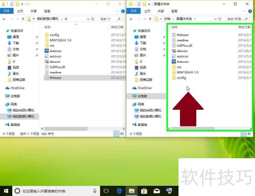Sort by 名称 column in left window
Image resolution: width=255 pixels, height=196 pixels.
point(47,27)
